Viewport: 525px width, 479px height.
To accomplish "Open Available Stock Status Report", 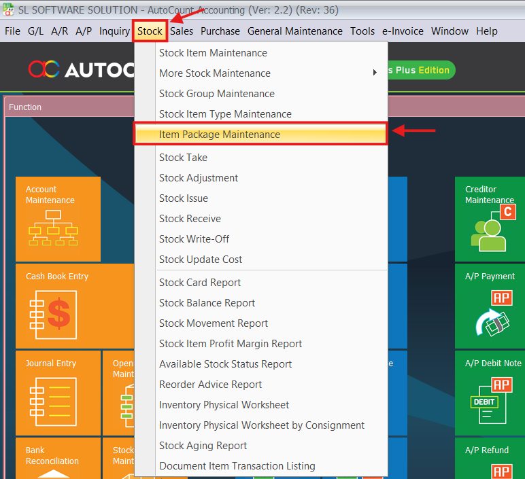I will [261, 364].
